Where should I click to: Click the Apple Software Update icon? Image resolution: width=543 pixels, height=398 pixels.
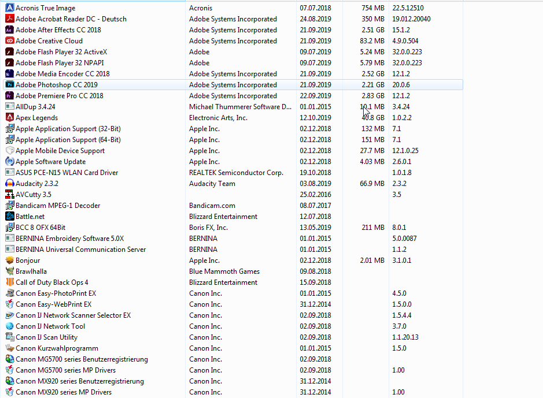pos(10,162)
